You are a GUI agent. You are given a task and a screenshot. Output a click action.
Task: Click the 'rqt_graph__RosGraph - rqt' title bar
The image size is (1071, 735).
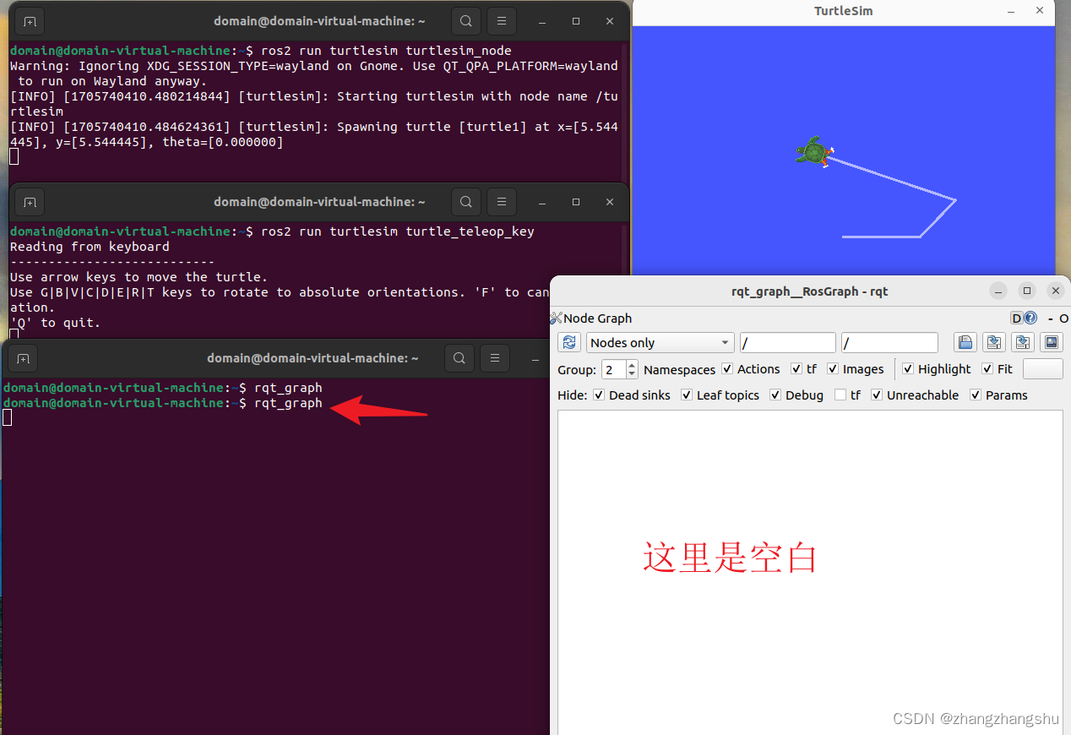tap(810, 291)
